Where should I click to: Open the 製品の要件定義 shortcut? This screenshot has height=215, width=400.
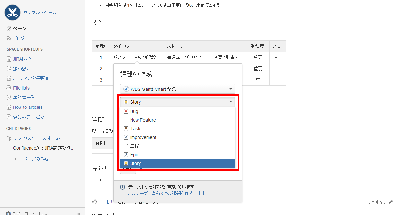[x=29, y=117]
